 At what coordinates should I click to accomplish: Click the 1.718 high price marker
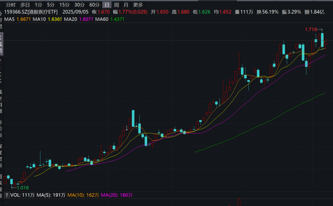click(311, 30)
